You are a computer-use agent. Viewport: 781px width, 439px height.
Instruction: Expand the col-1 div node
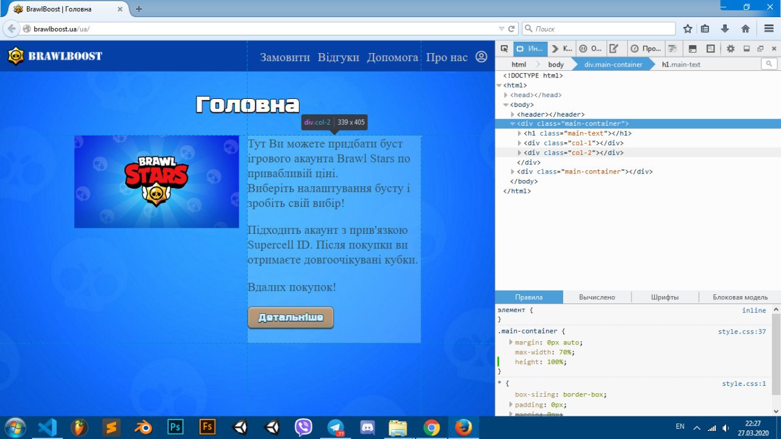pyautogui.click(x=519, y=143)
